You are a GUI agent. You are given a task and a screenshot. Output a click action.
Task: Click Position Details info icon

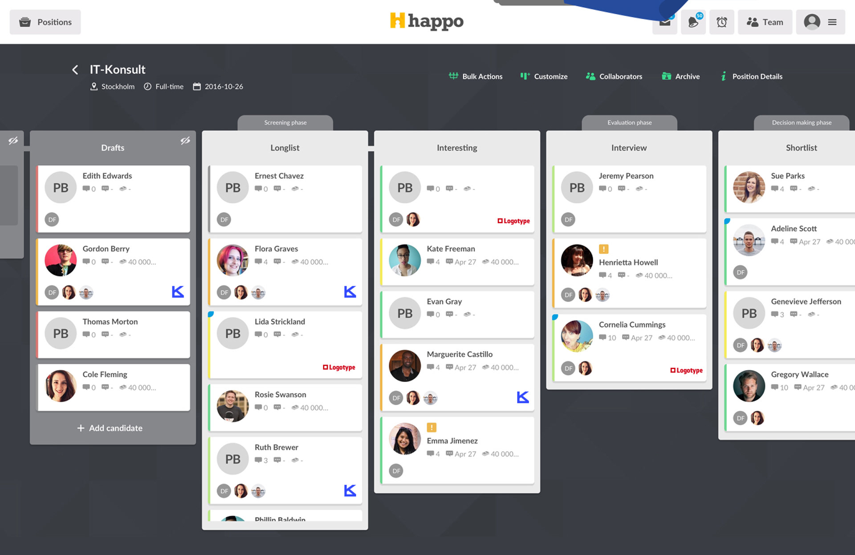(x=724, y=76)
